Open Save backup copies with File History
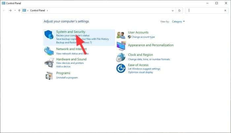The width and height of the screenshot is (231, 133). pyautogui.click(x=82, y=39)
